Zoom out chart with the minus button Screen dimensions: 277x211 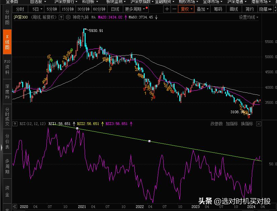pyautogui.click(x=174, y=9)
